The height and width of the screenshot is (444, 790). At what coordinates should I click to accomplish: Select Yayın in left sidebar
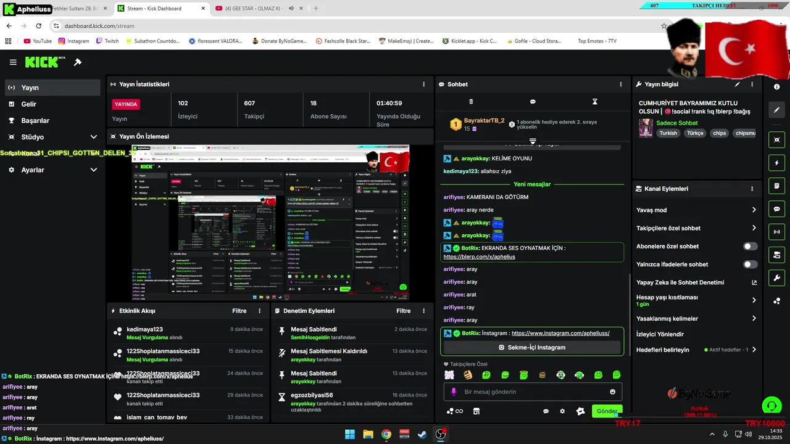(52, 88)
